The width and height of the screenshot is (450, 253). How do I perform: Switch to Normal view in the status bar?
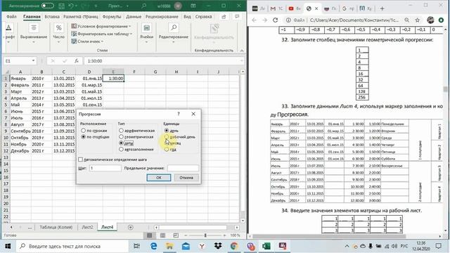pos(150,235)
